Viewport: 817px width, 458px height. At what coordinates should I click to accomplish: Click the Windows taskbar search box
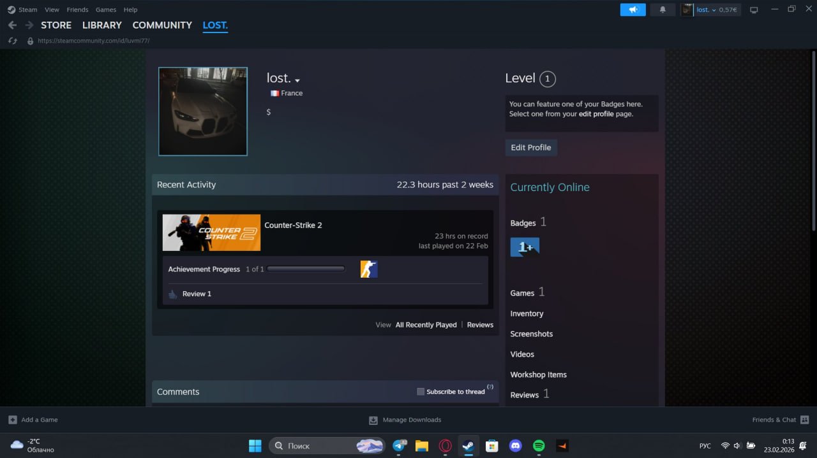[x=327, y=445]
